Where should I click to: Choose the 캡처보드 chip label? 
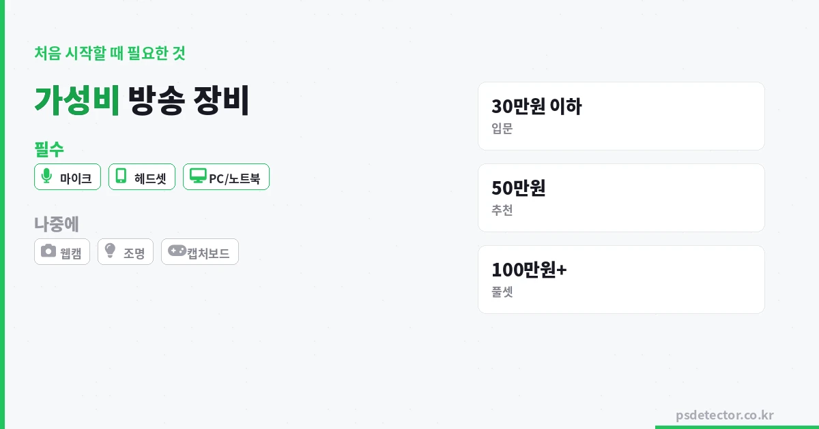[x=208, y=254]
